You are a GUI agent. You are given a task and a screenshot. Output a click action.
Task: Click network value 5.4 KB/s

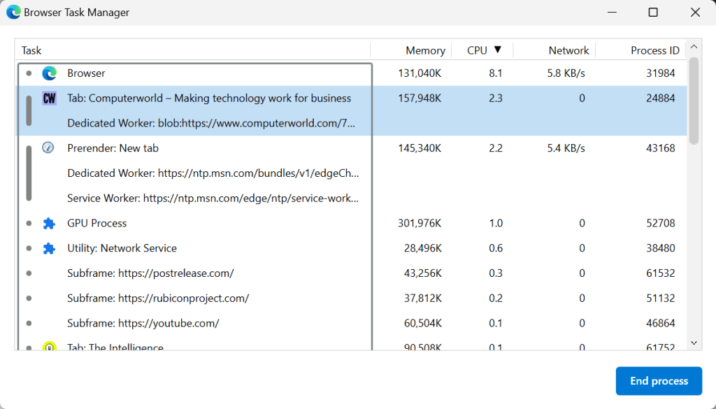pos(566,148)
